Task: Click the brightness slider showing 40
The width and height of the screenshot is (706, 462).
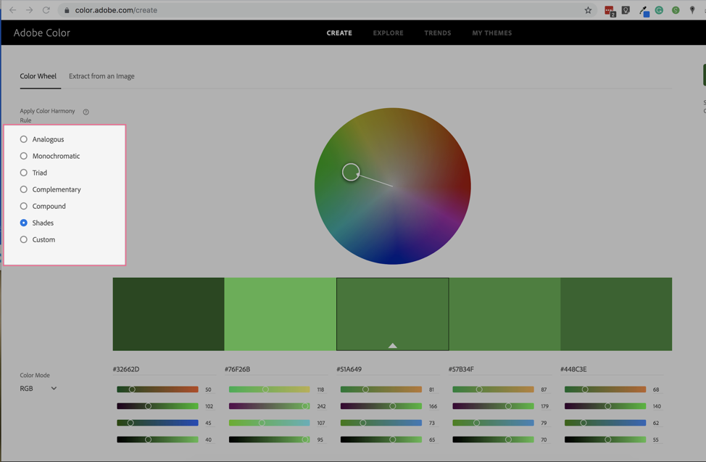Action: pyautogui.click(x=157, y=440)
